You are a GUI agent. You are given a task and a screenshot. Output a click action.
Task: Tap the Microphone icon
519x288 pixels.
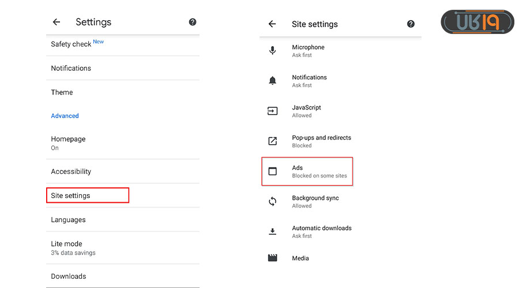point(273,51)
